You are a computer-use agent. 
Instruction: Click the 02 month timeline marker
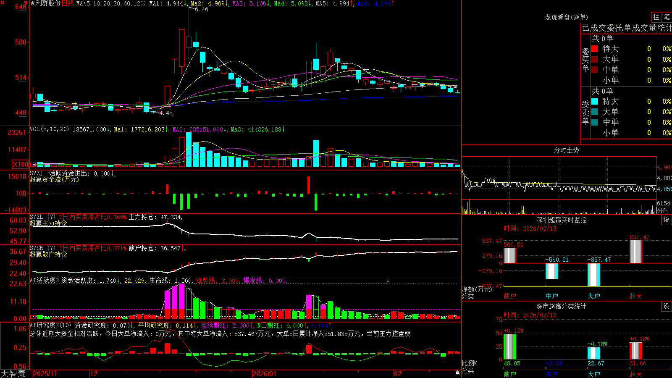coord(397,374)
